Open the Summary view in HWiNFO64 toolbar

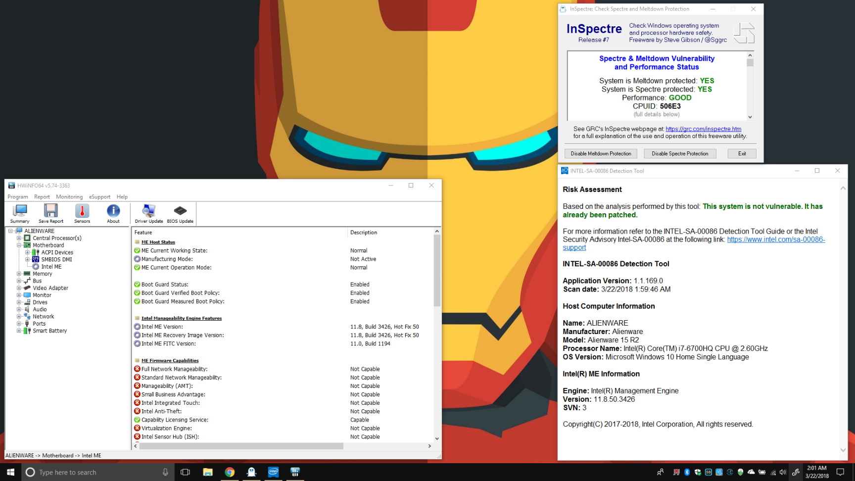20,214
